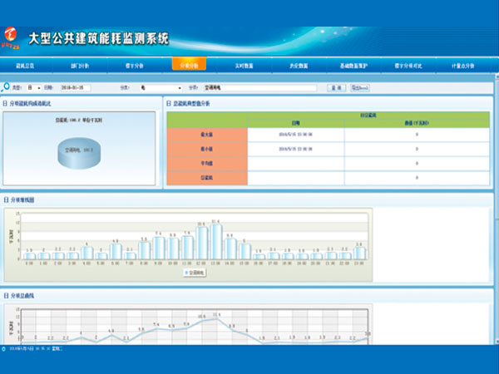Collapse the 总能耗典型值分析 panel header icon

pos(168,104)
